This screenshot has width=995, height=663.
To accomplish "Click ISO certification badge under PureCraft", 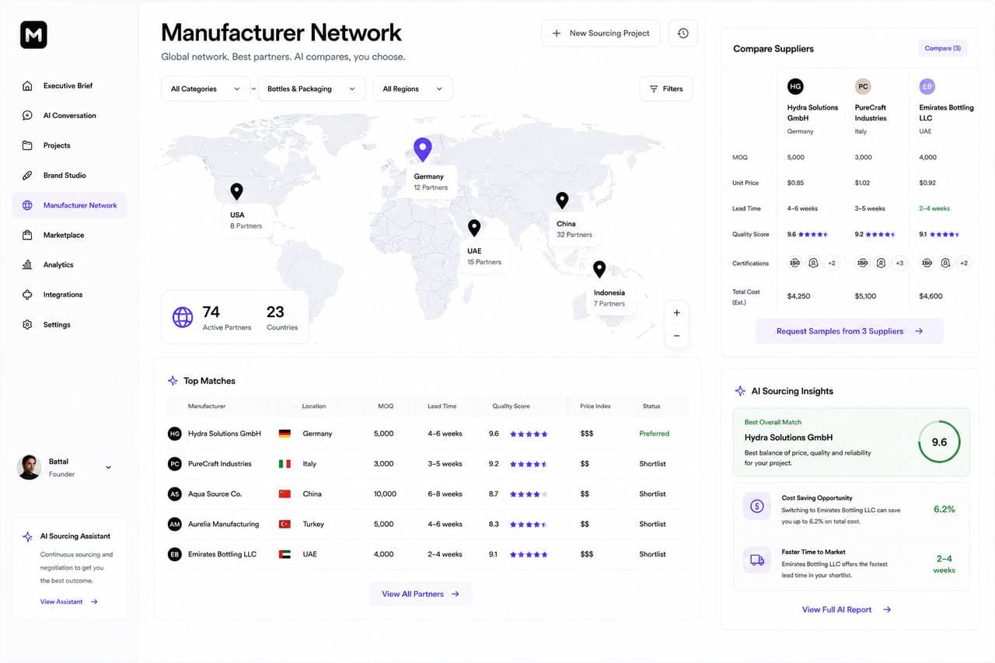I will pos(863,263).
